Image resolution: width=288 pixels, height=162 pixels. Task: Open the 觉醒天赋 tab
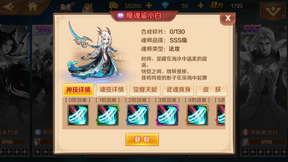(145, 90)
